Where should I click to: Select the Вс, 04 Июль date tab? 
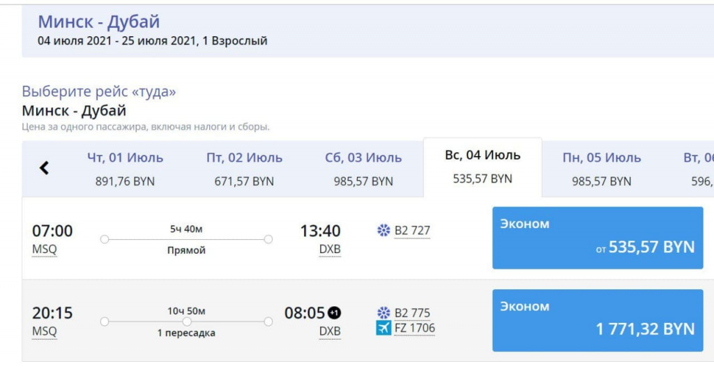point(483,167)
